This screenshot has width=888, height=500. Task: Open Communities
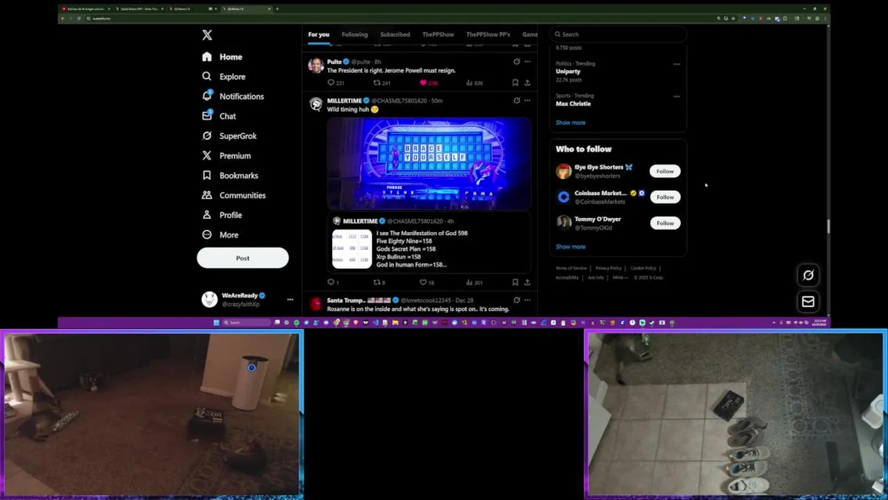[x=233, y=195]
